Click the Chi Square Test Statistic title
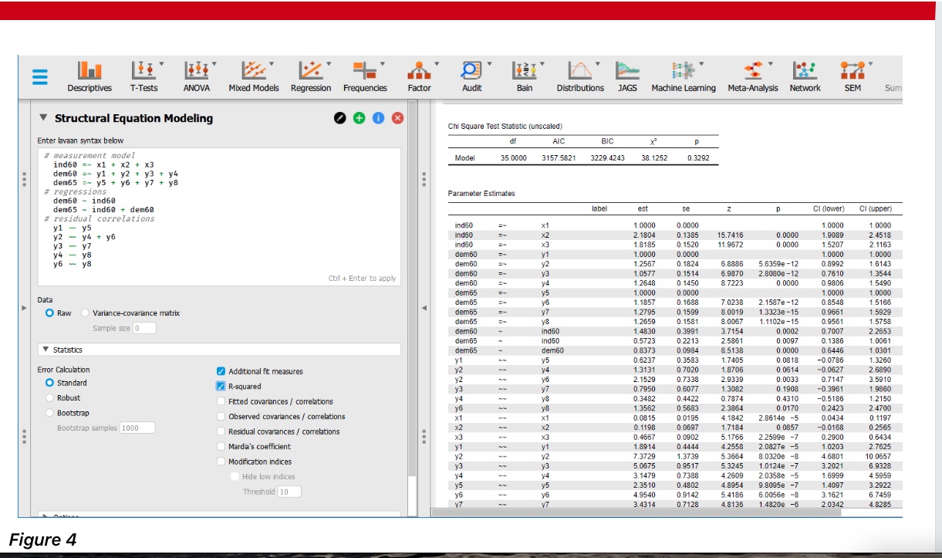This screenshot has height=558, width=942. coord(505,126)
